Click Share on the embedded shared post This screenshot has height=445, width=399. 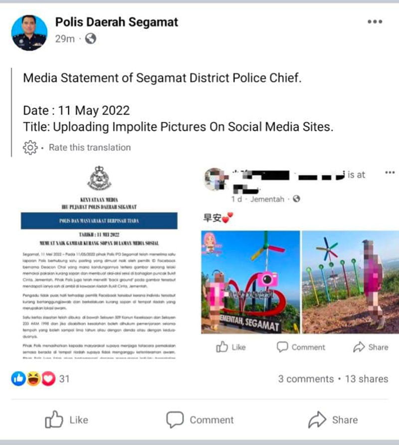tap(371, 347)
